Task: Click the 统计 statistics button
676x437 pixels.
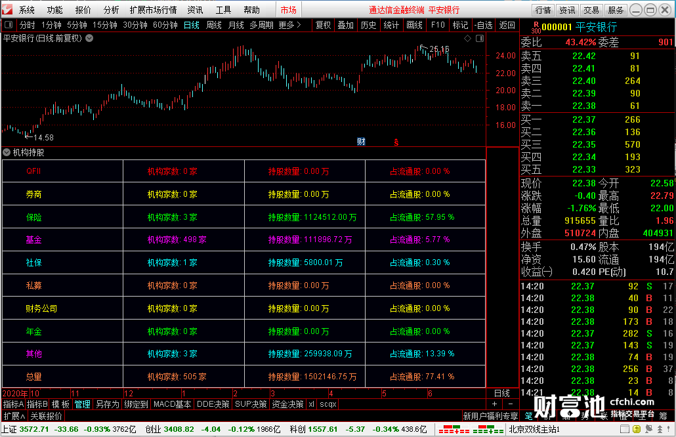Action: pos(391,25)
